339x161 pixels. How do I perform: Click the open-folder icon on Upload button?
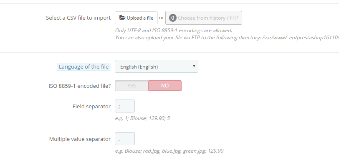point(122,18)
